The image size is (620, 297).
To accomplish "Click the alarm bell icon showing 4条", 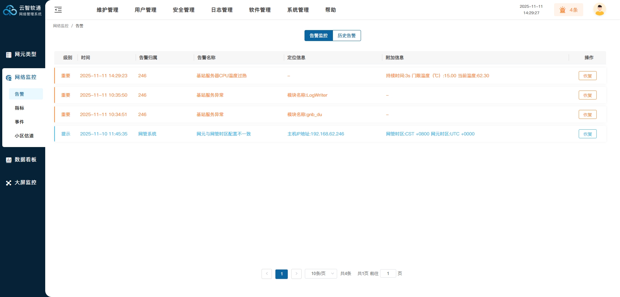I will (563, 10).
